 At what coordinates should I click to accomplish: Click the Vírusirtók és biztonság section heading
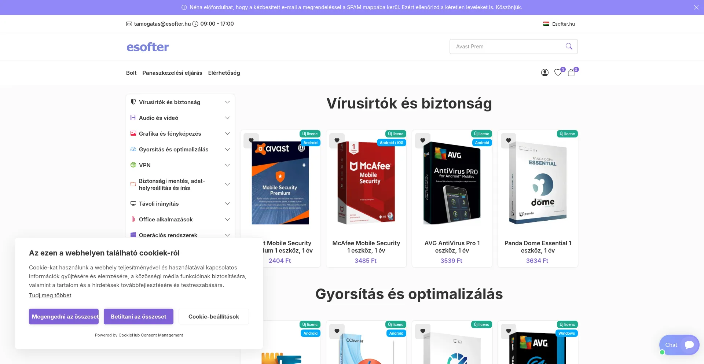[x=409, y=103]
